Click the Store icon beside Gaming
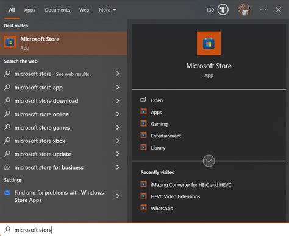The image size is (289, 236). click(x=143, y=123)
